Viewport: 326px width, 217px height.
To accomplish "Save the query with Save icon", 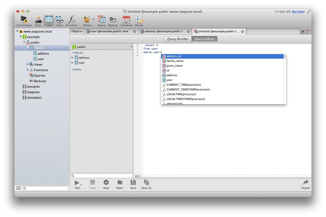I will coord(133,185).
